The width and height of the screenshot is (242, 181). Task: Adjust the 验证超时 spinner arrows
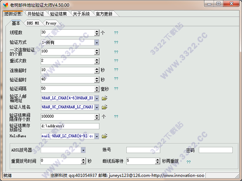coord(97,80)
